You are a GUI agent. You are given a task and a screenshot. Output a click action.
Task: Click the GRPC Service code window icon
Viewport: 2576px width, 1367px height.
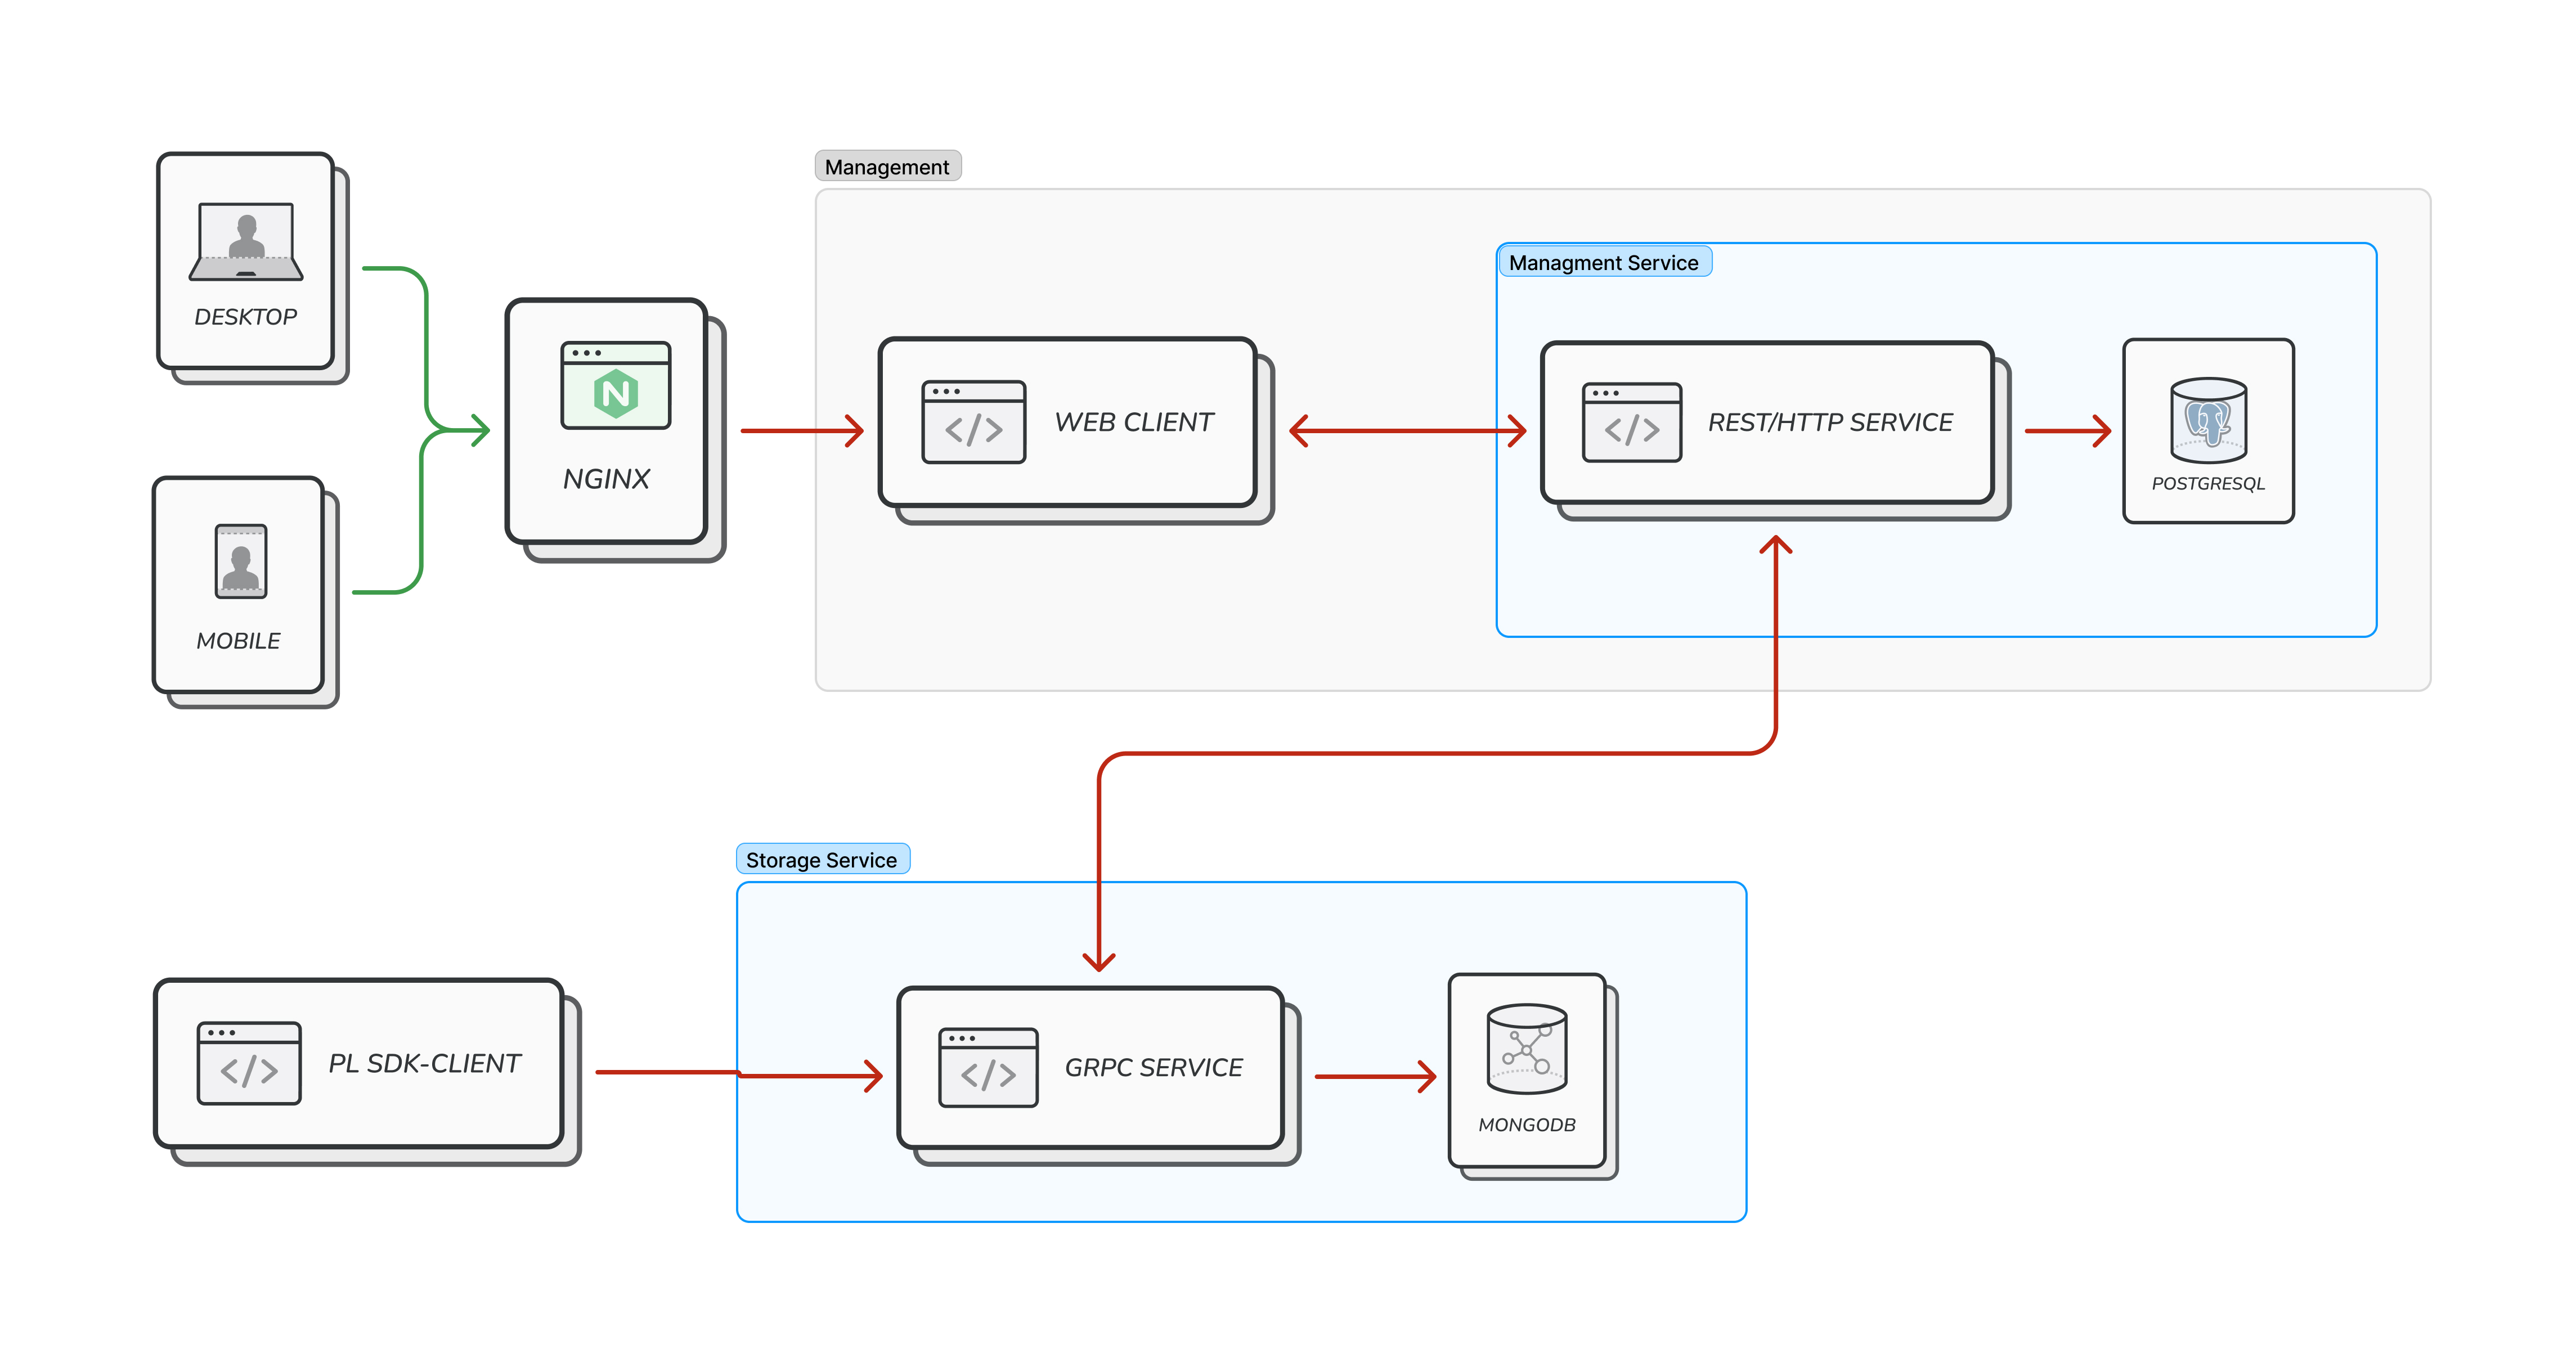(988, 1068)
